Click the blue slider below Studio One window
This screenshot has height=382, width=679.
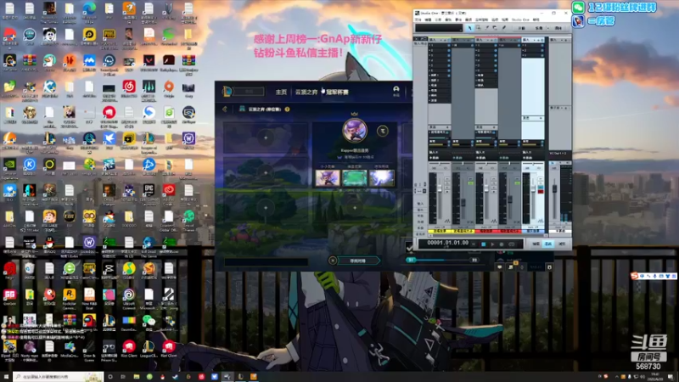(x=441, y=260)
